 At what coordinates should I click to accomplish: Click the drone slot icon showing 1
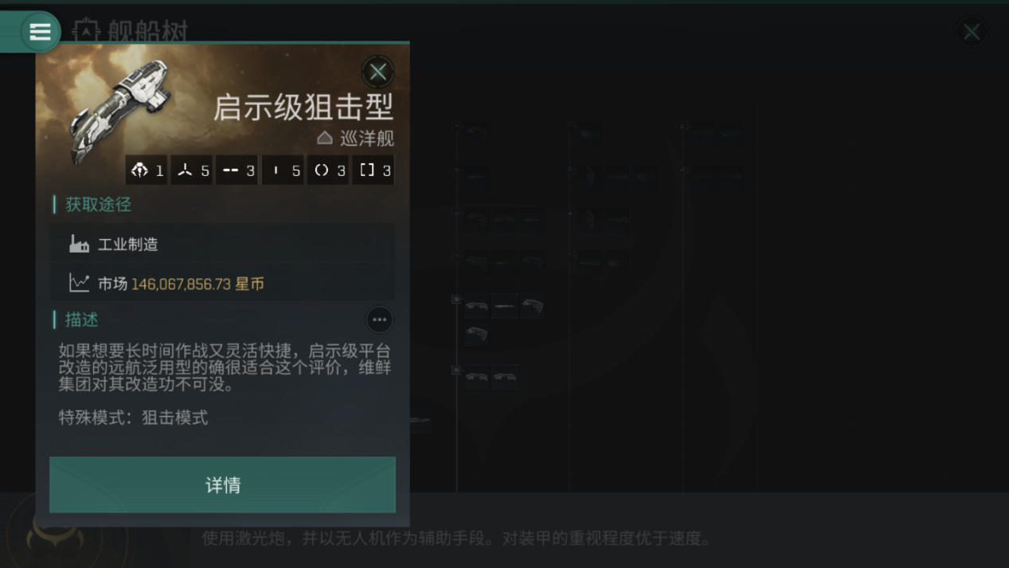[140, 170]
